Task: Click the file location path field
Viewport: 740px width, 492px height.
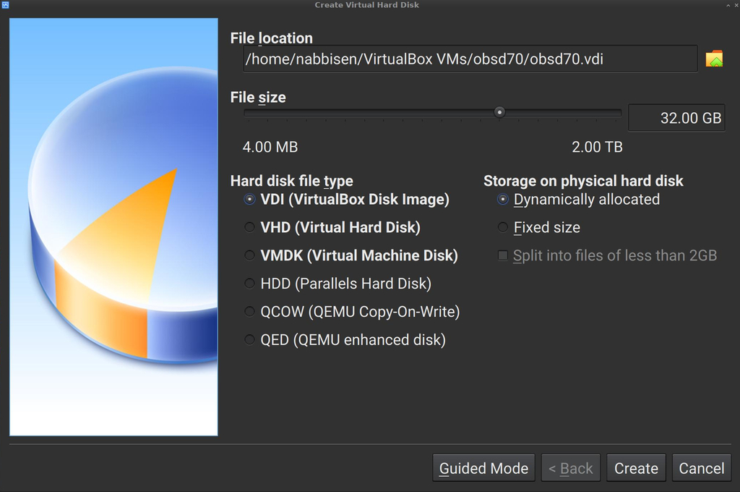Action: (x=470, y=59)
